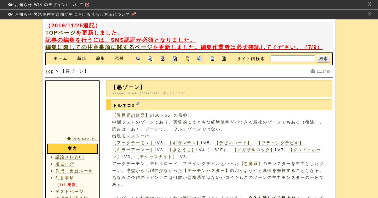This screenshot has width=378, height=198.
Task: Focus the サイト内検索 search field
Action: pyautogui.click(x=293, y=59)
